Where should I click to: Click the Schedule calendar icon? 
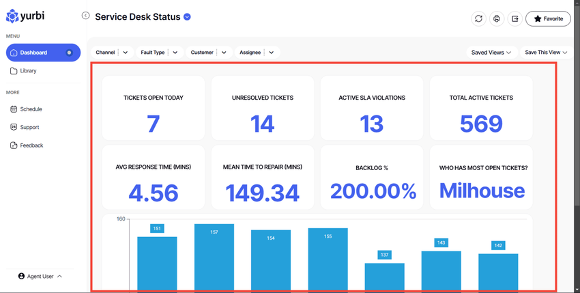tap(14, 109)
